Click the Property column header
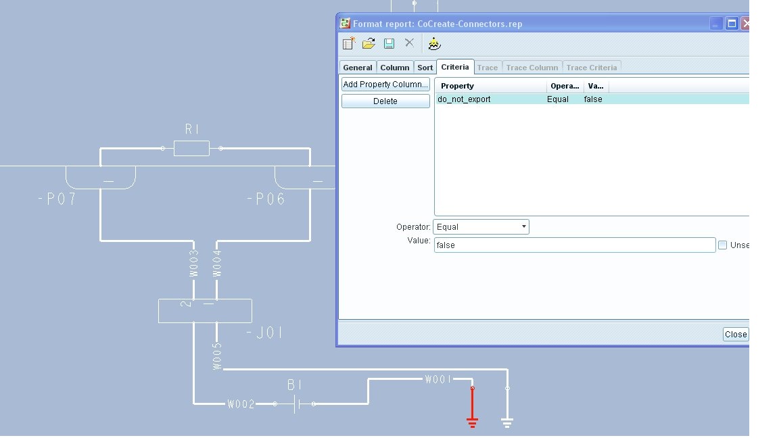779x438 pixels. 491,86
